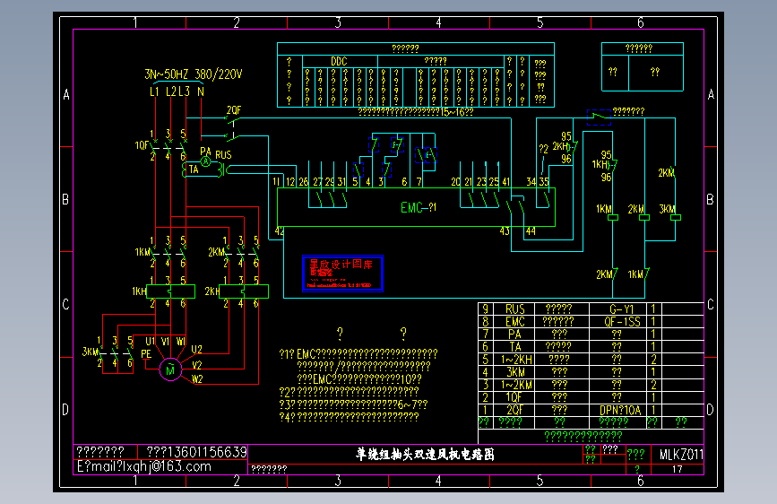Select the "PE" ground label near motor
The image size is (777, 504).
[x=146, y=354]
